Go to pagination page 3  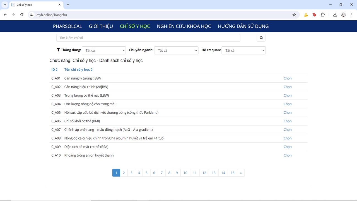point(131,173)
